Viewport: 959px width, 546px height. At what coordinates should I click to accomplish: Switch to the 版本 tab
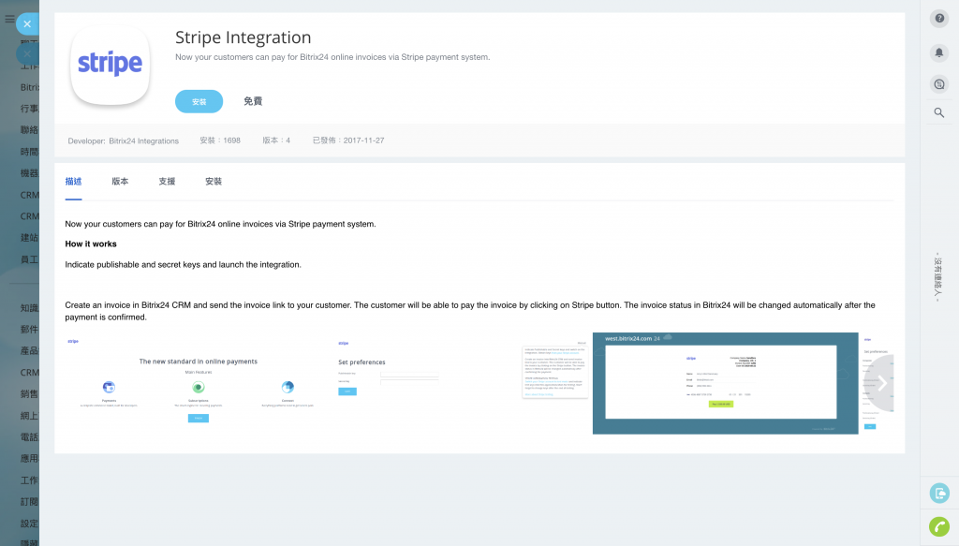(120, 182)
